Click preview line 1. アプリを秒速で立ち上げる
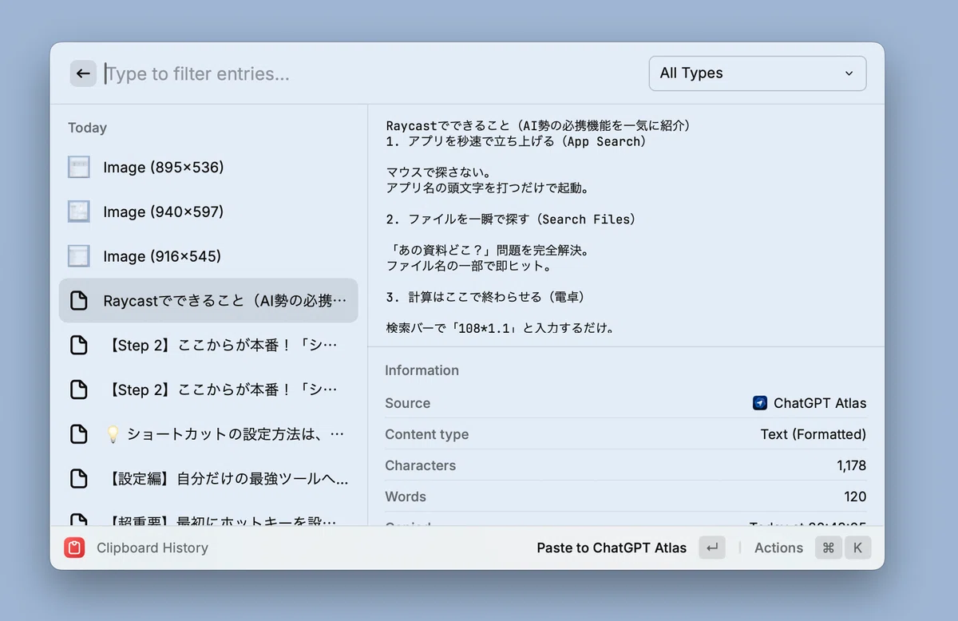This screenshot has width=958, height=621. (x=516, y=141)
